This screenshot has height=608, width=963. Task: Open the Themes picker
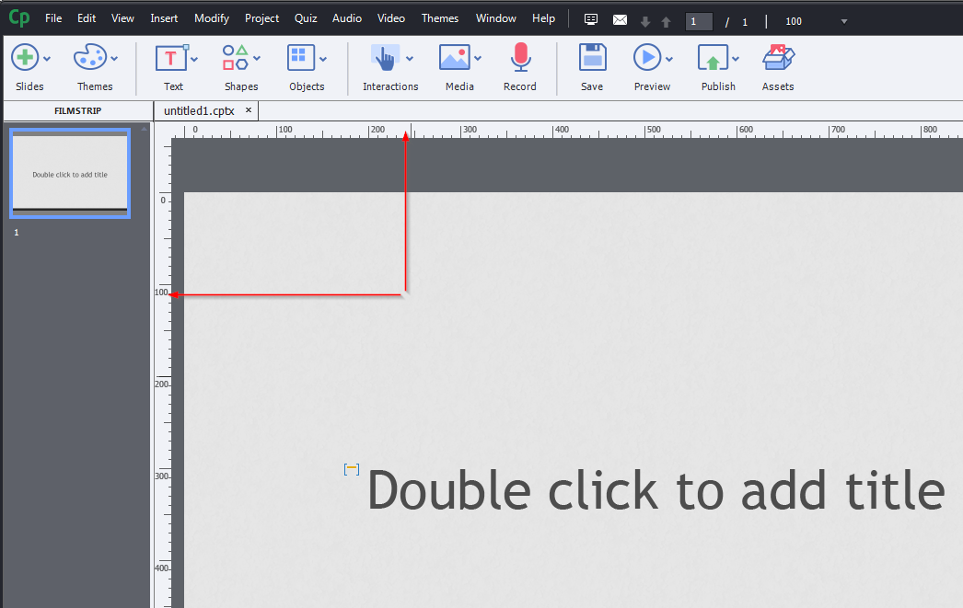[x=90, y=58]
